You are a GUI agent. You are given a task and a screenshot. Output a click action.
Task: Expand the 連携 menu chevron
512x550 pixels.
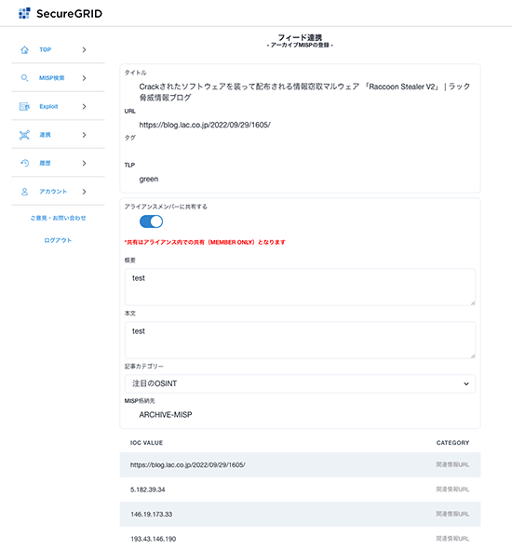pos(84,135)
